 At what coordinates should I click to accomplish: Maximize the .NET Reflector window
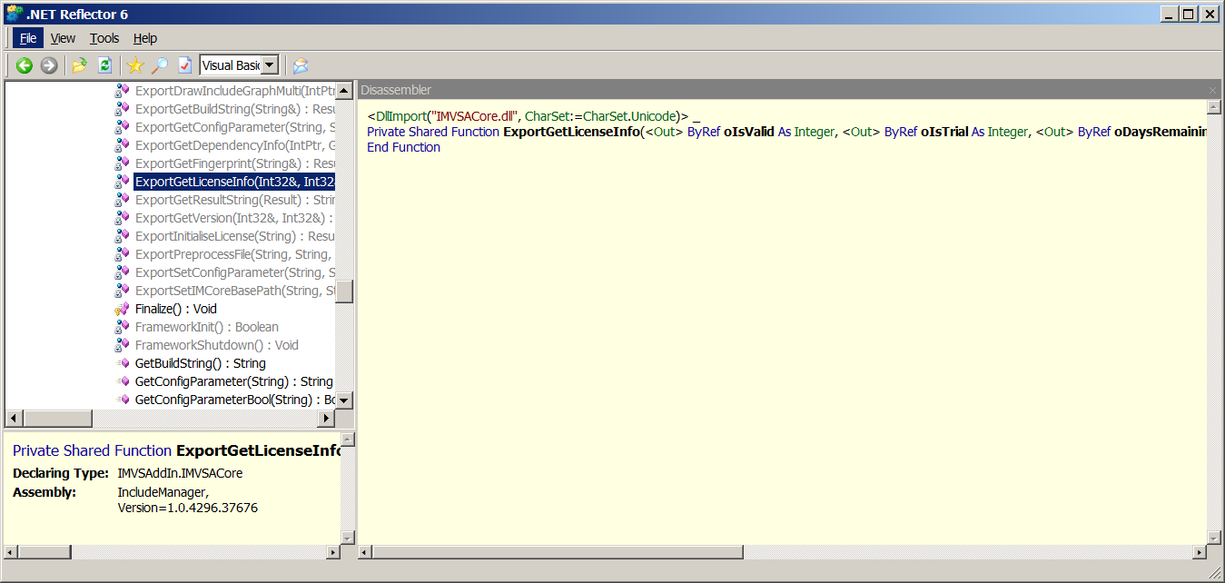(1190, 14)
